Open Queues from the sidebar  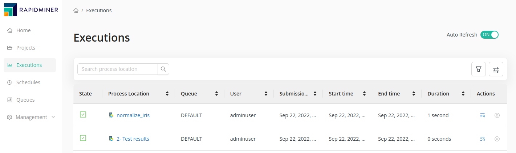click(x=26, y=100)
